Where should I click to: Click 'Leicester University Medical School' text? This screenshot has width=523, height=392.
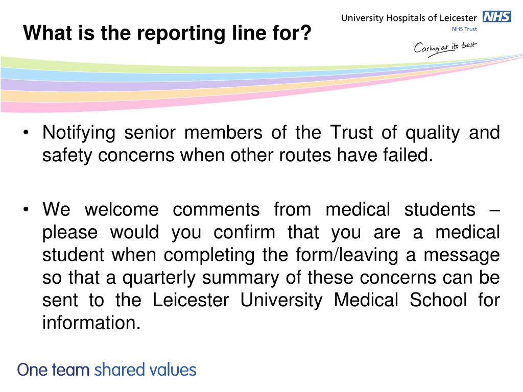(x=310, y=300)
